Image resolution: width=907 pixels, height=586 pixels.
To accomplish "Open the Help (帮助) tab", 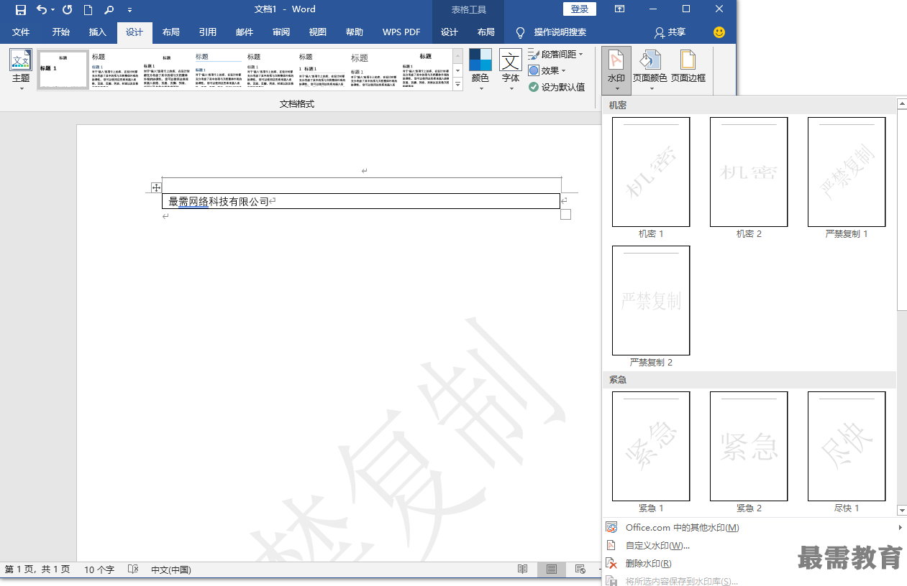I will pos(355,32).
